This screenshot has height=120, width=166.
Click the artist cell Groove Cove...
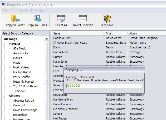coord(116,52)
